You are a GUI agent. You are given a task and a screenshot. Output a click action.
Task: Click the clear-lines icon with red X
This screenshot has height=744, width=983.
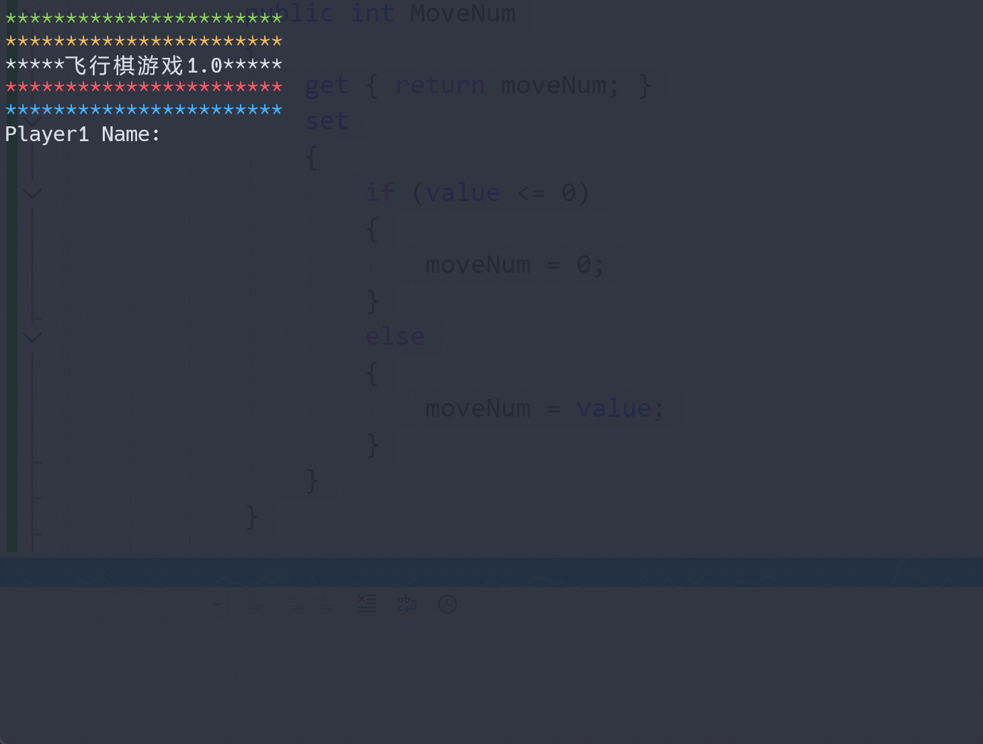click(366, 604)
